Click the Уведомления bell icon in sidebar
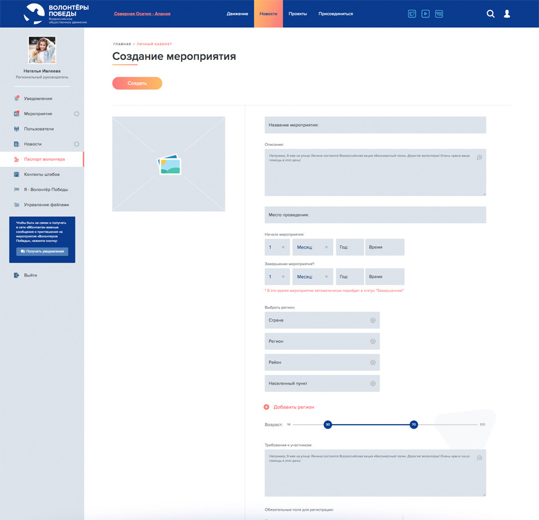This screenshot has height=520, width=539. tap(17, 98)
